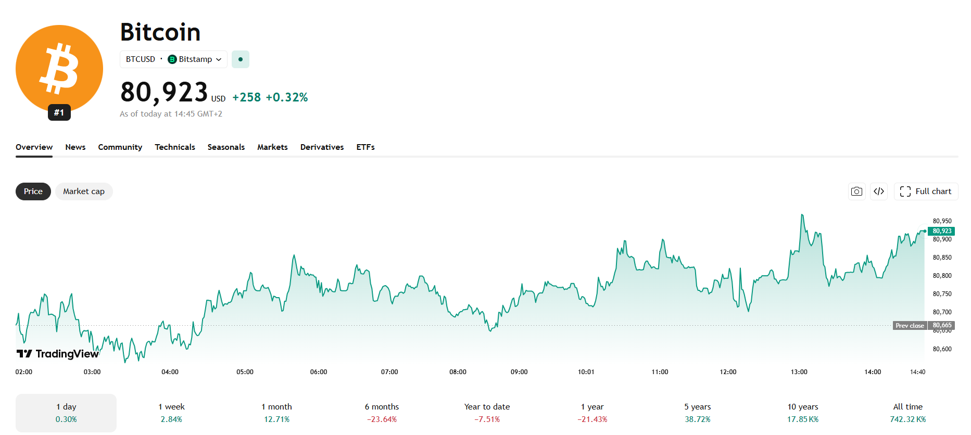The image size is (971, 435).
Task: Select the All time range
Action: (x=908, y=413)
